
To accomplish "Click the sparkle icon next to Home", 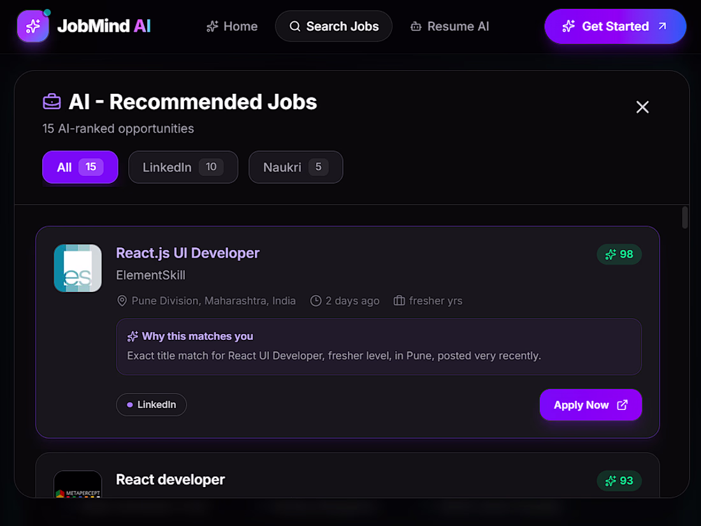I will [212, 26].
